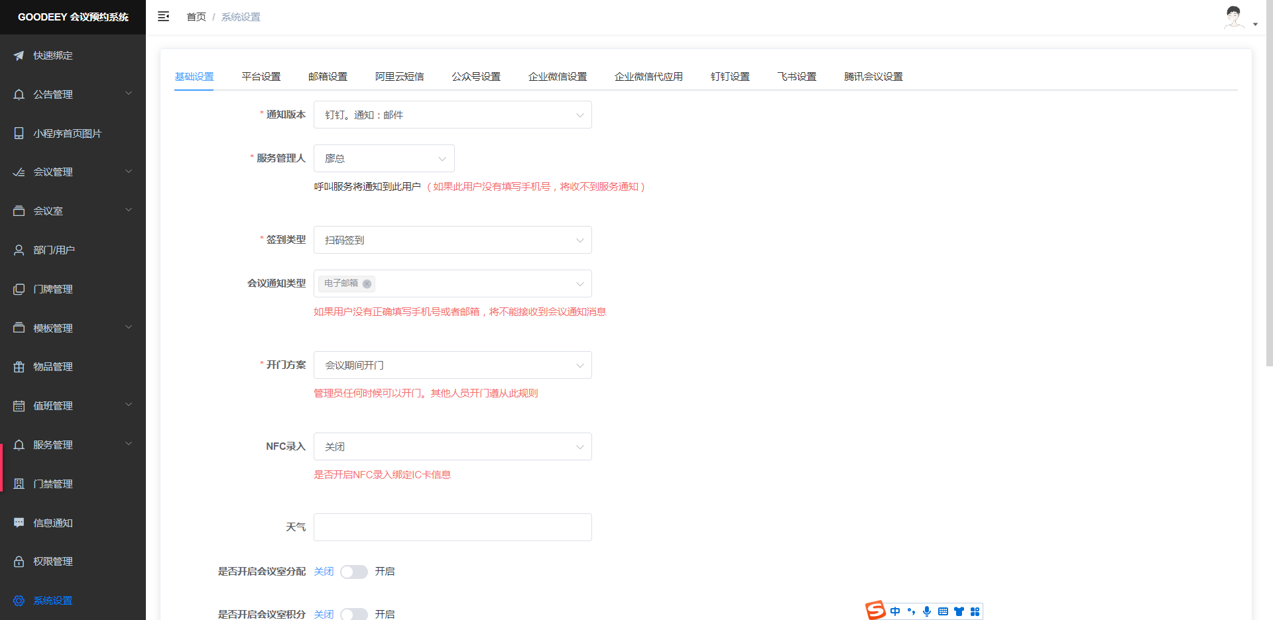Click the chat bubble icon for 信息通知
The image size is (1273, 620).
pyautogui.click(x=19, y=523)
